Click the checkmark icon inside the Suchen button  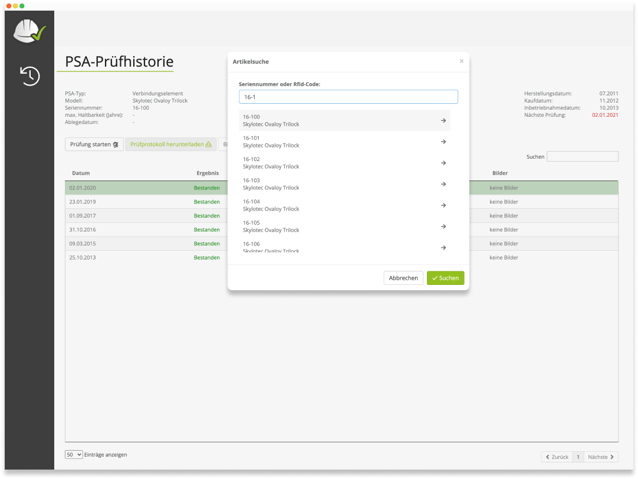tap(435, 278)
